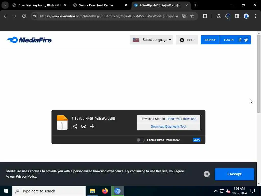Open the Select Language dropdown
261x196 pixels.
pyautogui.click(x=151, y=40)
